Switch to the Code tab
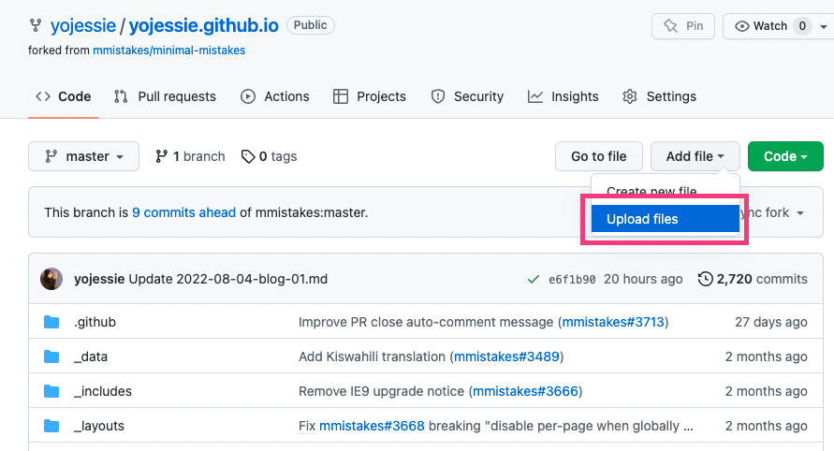The image size is (834, 451). coord(64,96)
